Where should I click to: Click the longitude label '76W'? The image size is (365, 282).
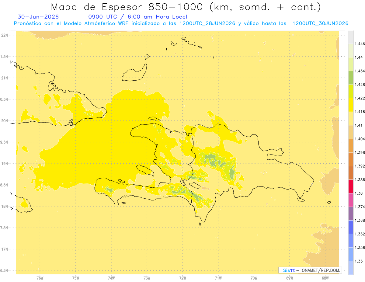click(x=40, y=278)
